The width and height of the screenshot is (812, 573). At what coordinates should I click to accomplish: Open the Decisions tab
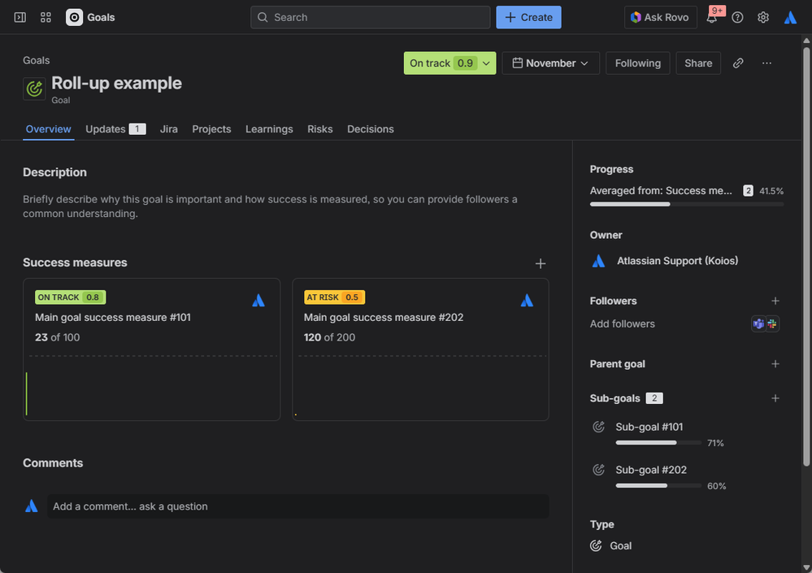coord(371,129)
